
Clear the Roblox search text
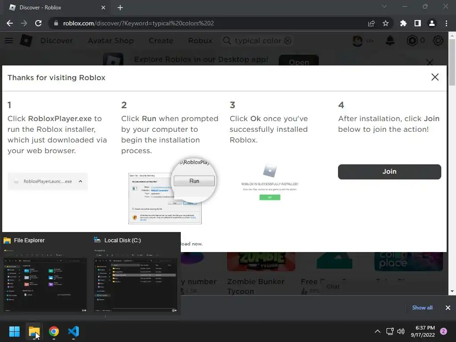point(288,41)
